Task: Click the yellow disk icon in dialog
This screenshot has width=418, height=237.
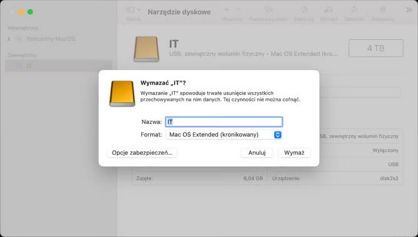Action: 122,94
